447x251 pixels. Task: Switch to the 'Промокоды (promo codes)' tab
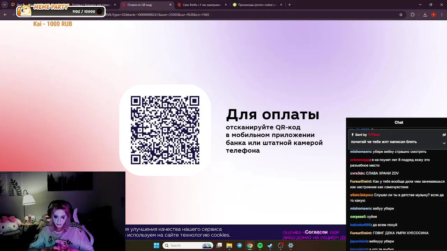[257, 5]
